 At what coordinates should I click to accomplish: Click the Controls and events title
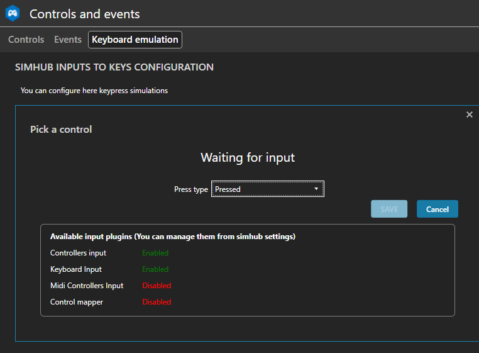85,14
